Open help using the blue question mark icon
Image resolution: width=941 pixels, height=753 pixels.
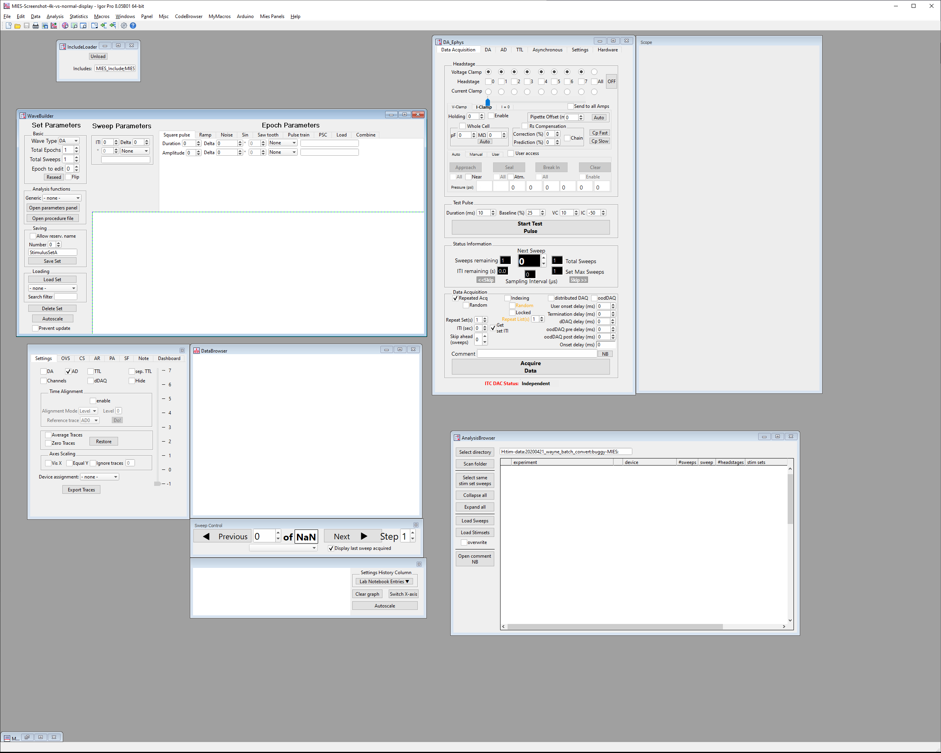(133, 25)
